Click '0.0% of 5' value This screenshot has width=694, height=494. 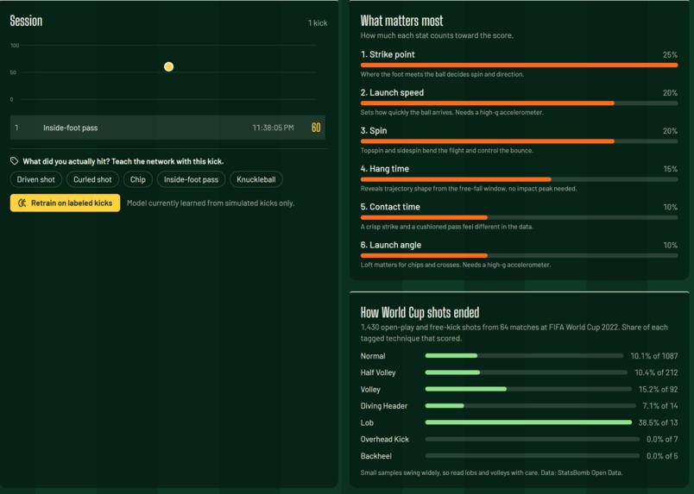[x=662, y=456]
